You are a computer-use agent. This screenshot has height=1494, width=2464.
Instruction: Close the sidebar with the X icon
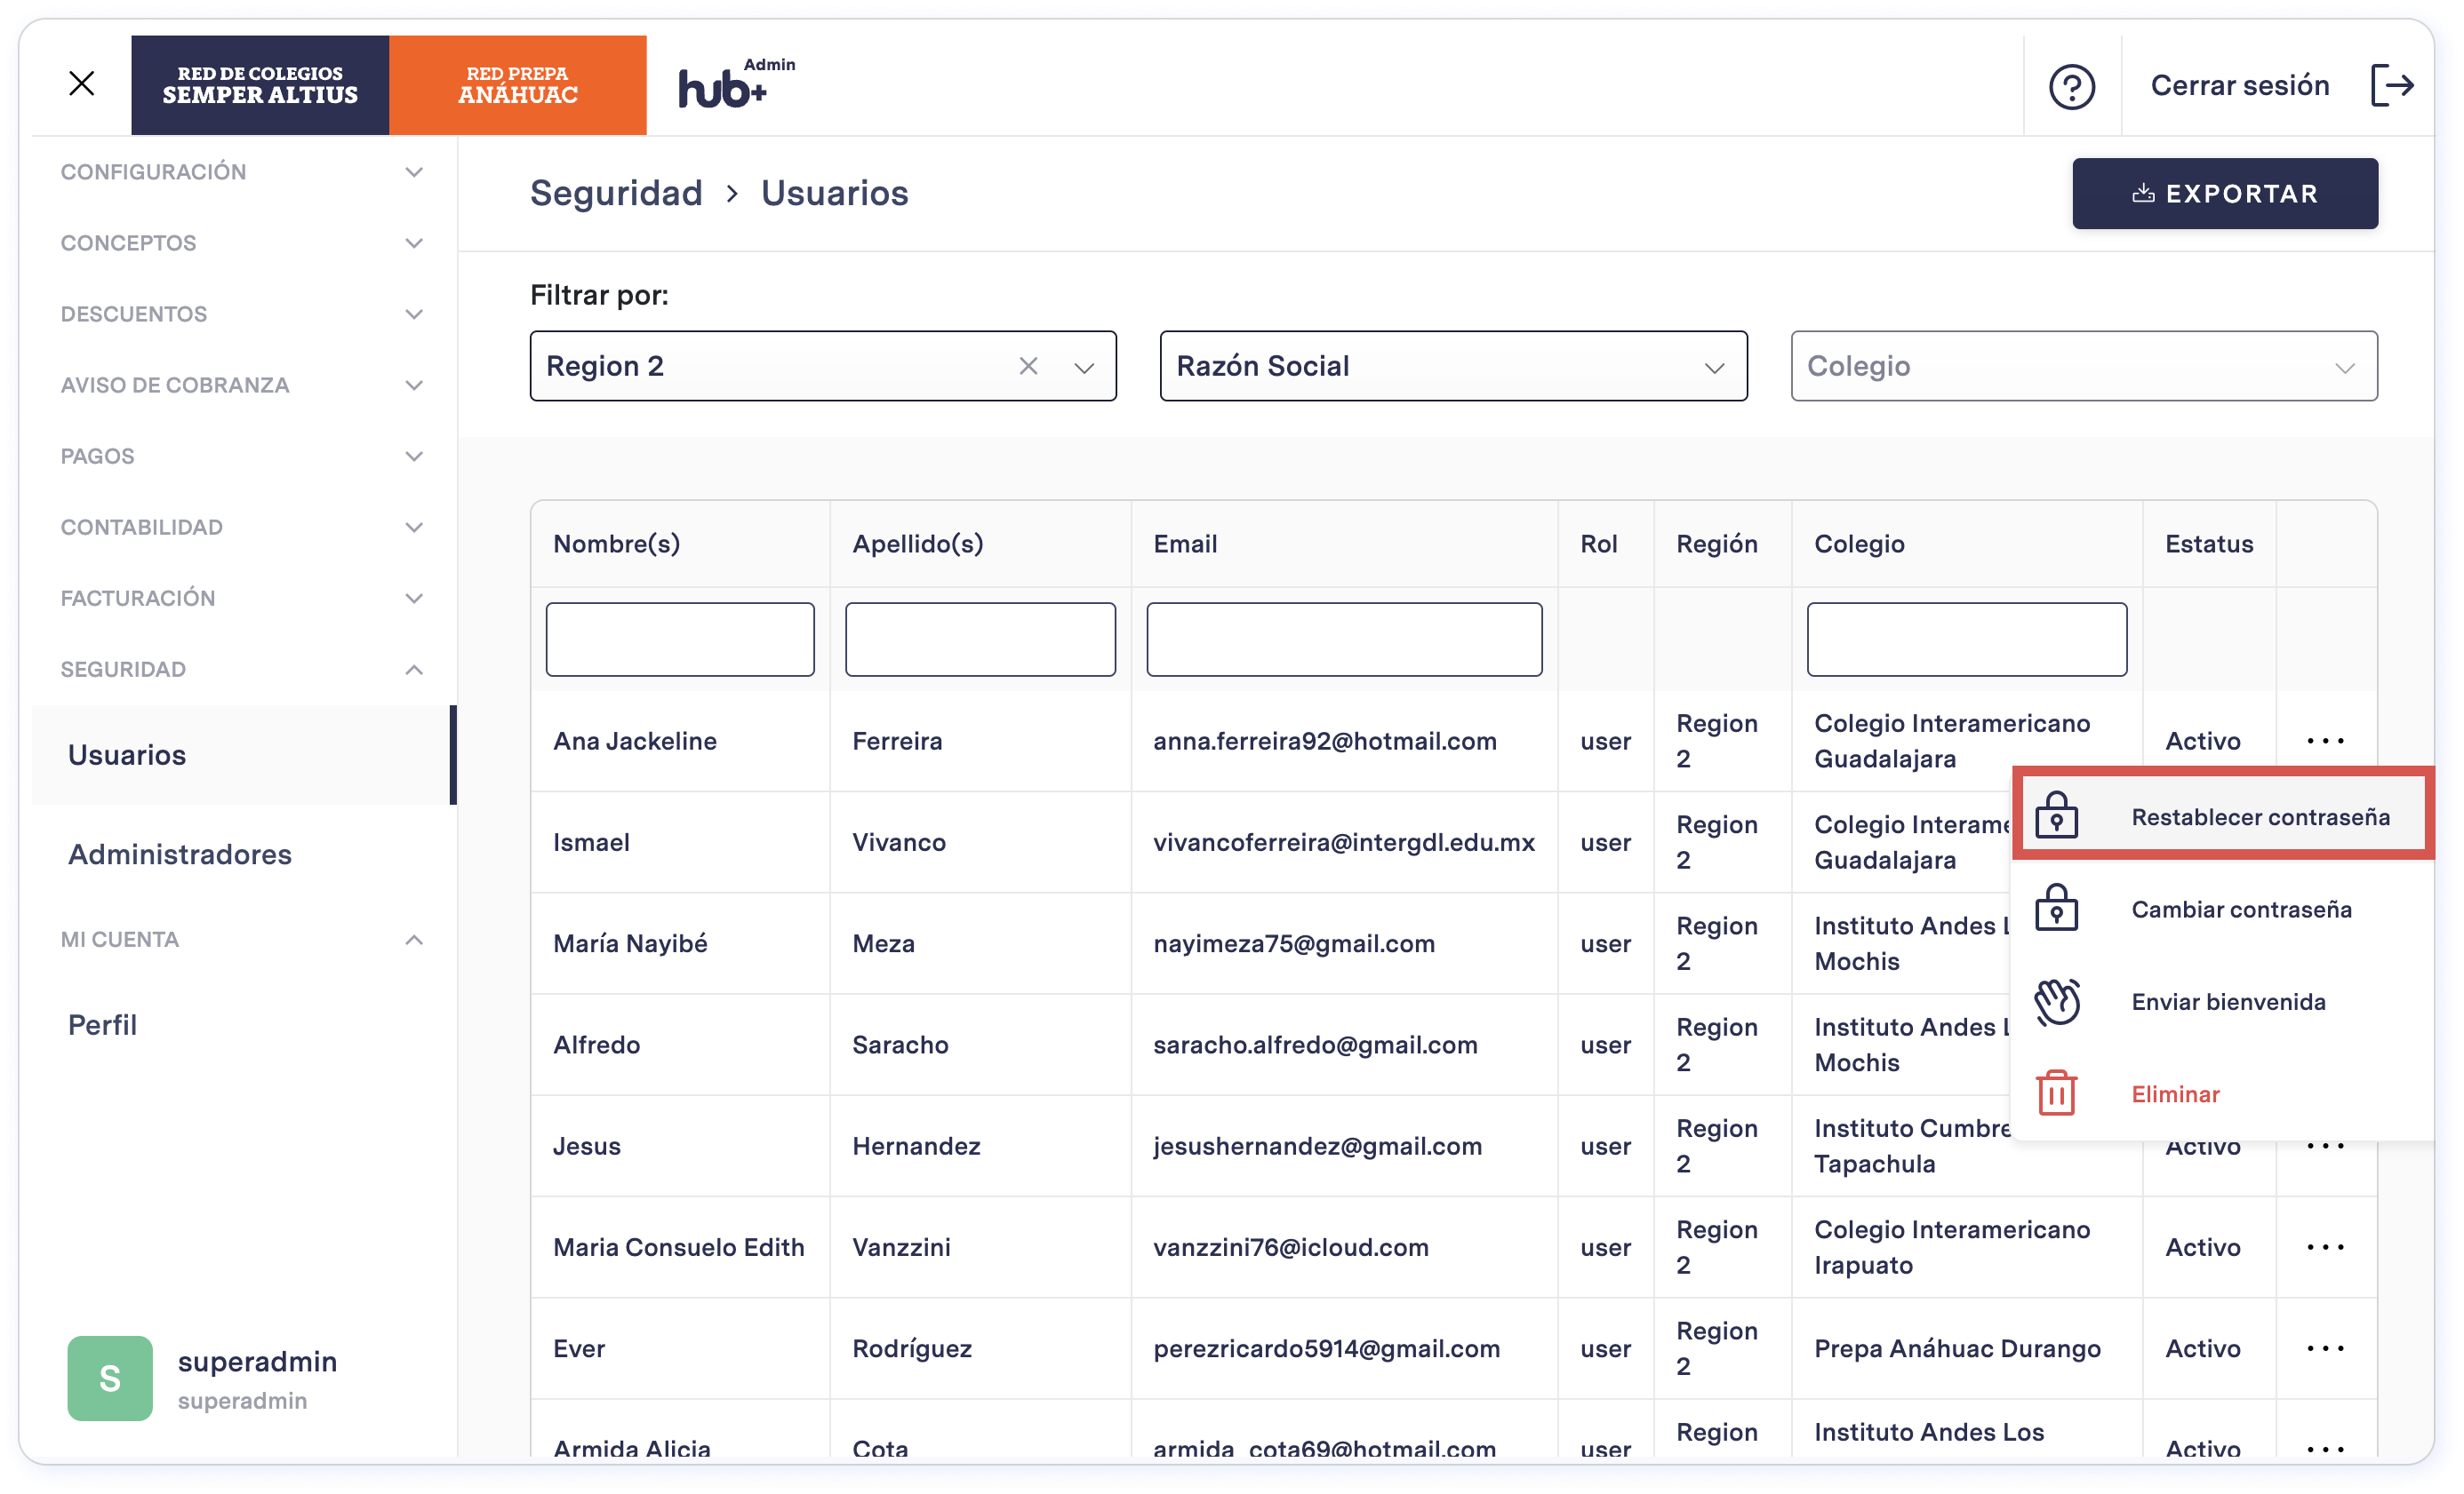(x=82, y=83)
